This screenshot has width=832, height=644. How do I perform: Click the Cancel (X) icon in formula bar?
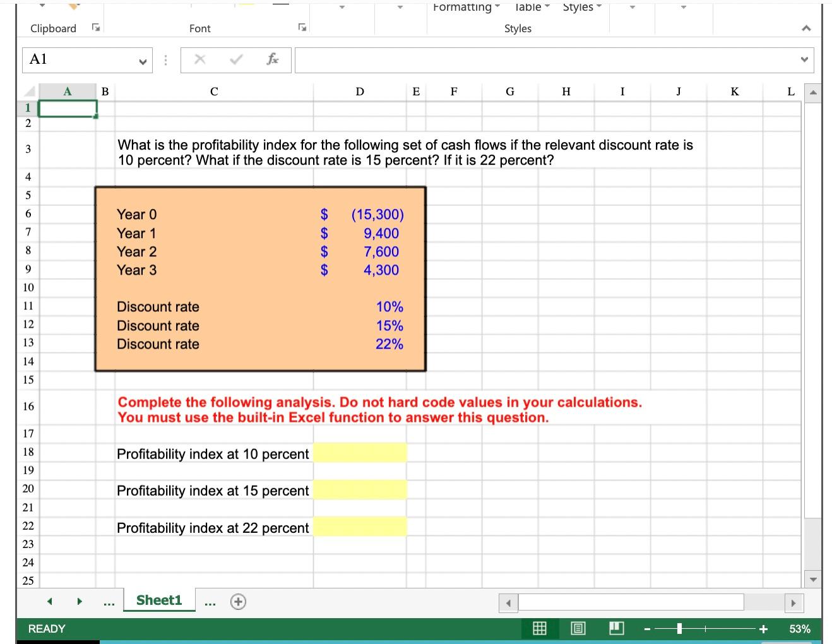pyautogui.click(x=200, y=59)
